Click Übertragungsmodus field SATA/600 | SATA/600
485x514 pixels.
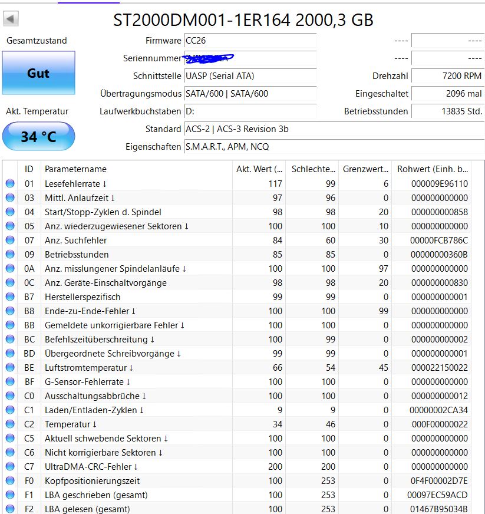[250, 93]
